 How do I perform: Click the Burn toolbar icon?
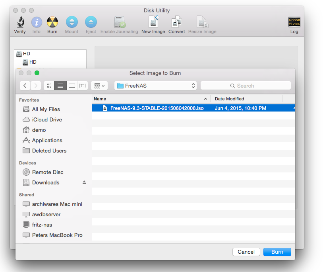(x=52, y=22)
